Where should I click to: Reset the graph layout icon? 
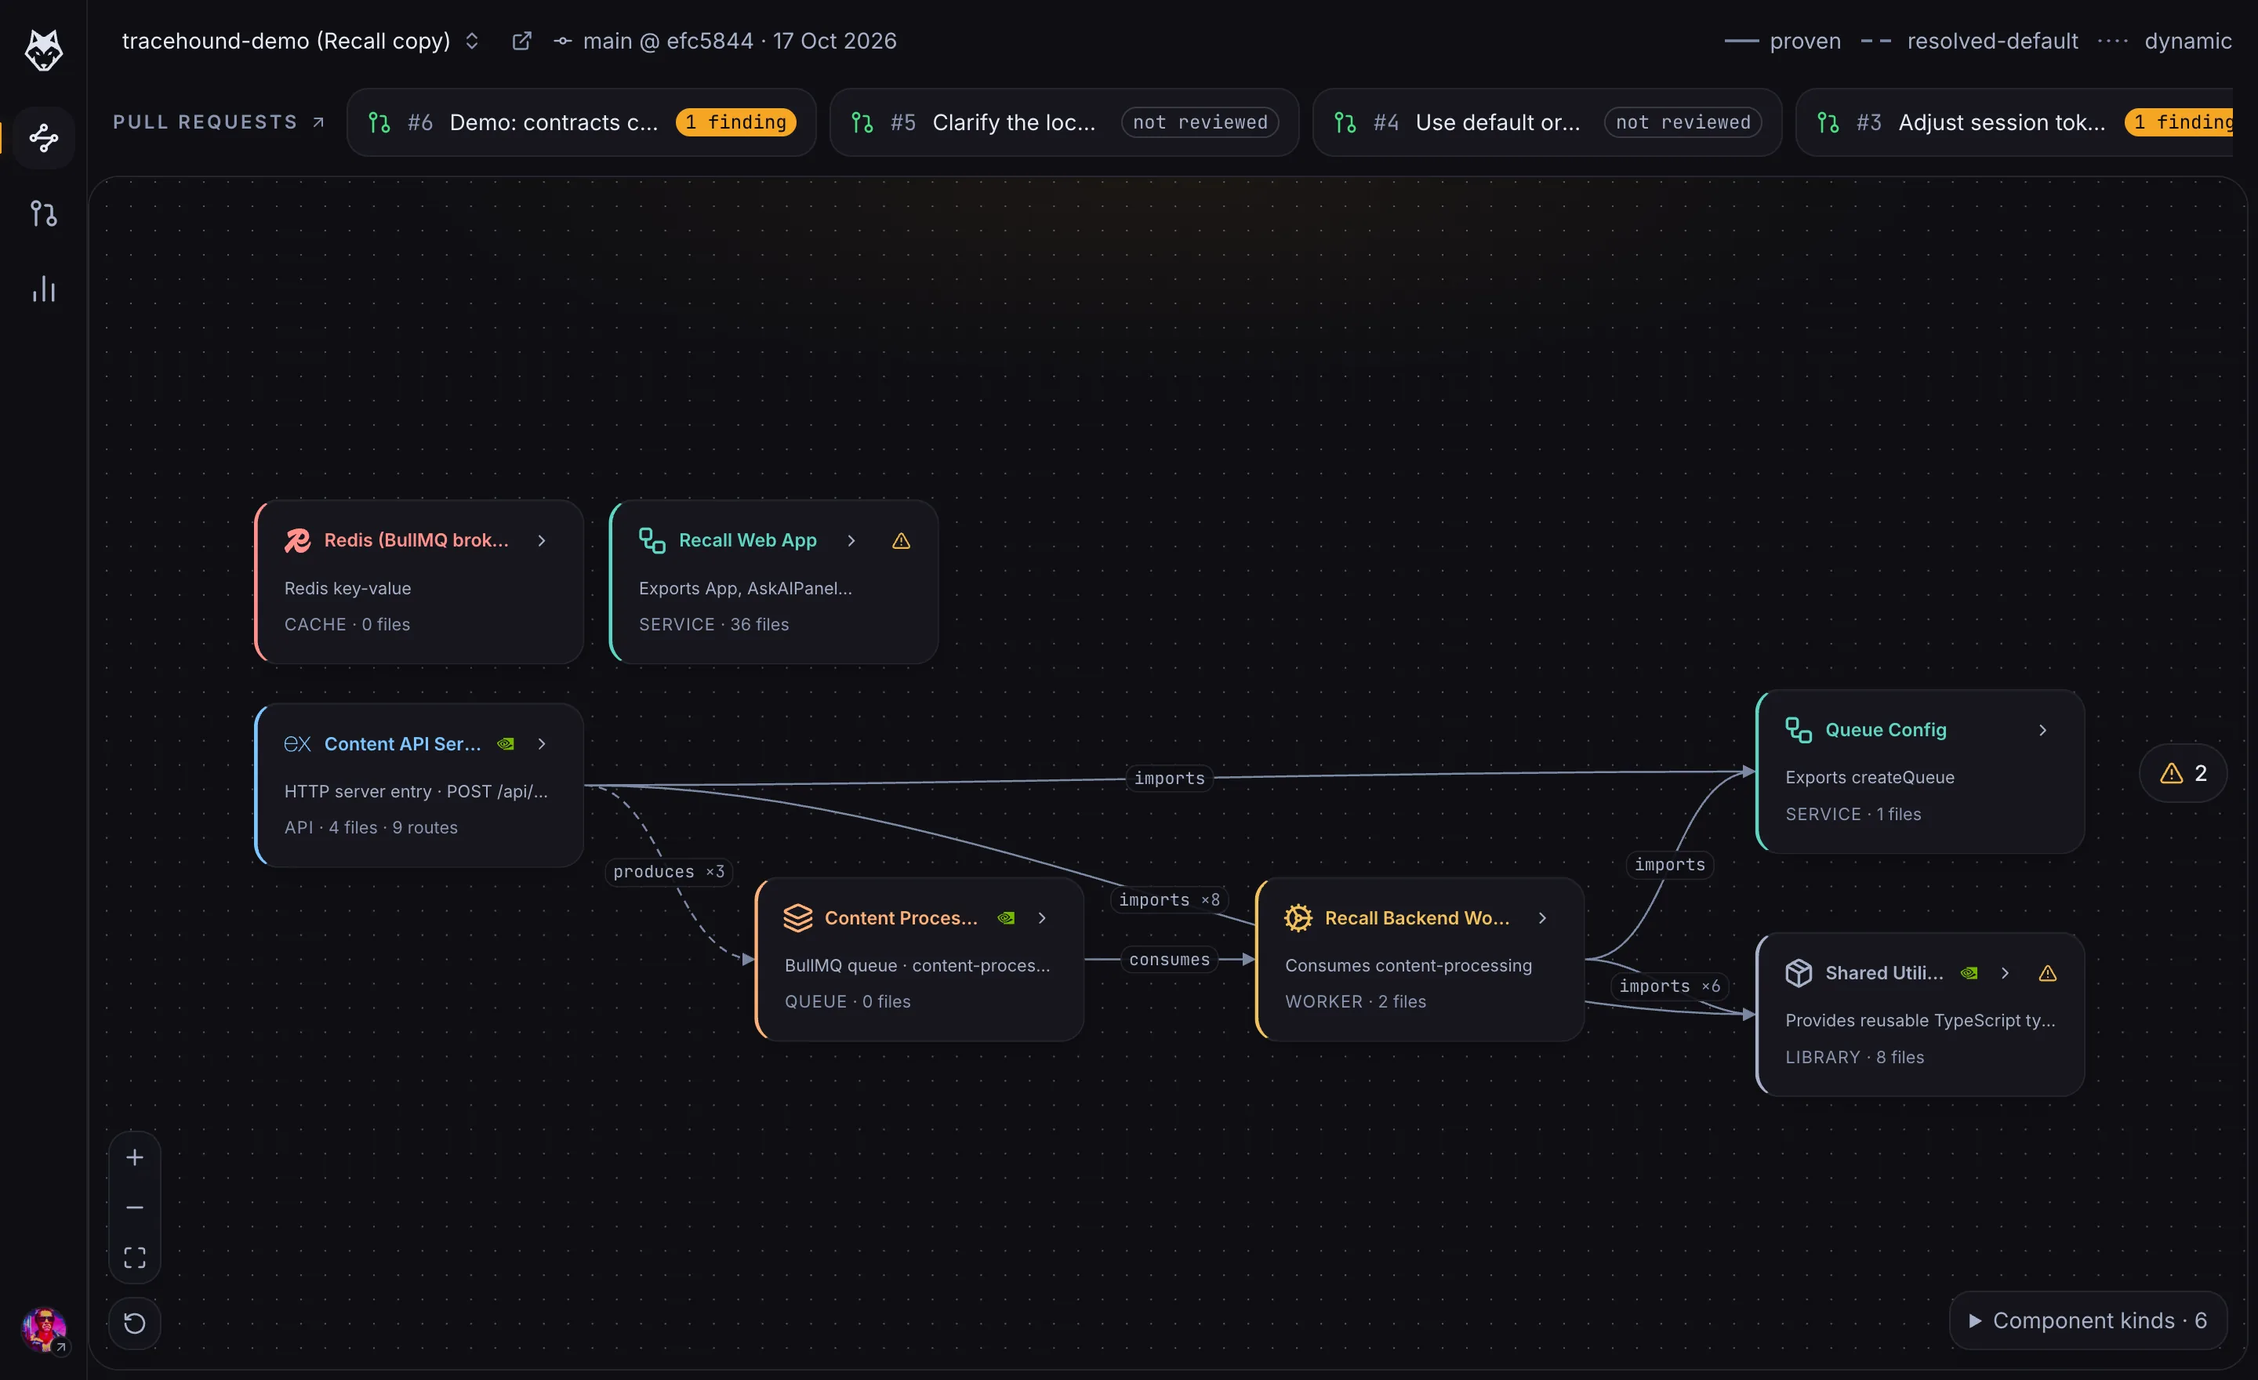point(135,1324)
